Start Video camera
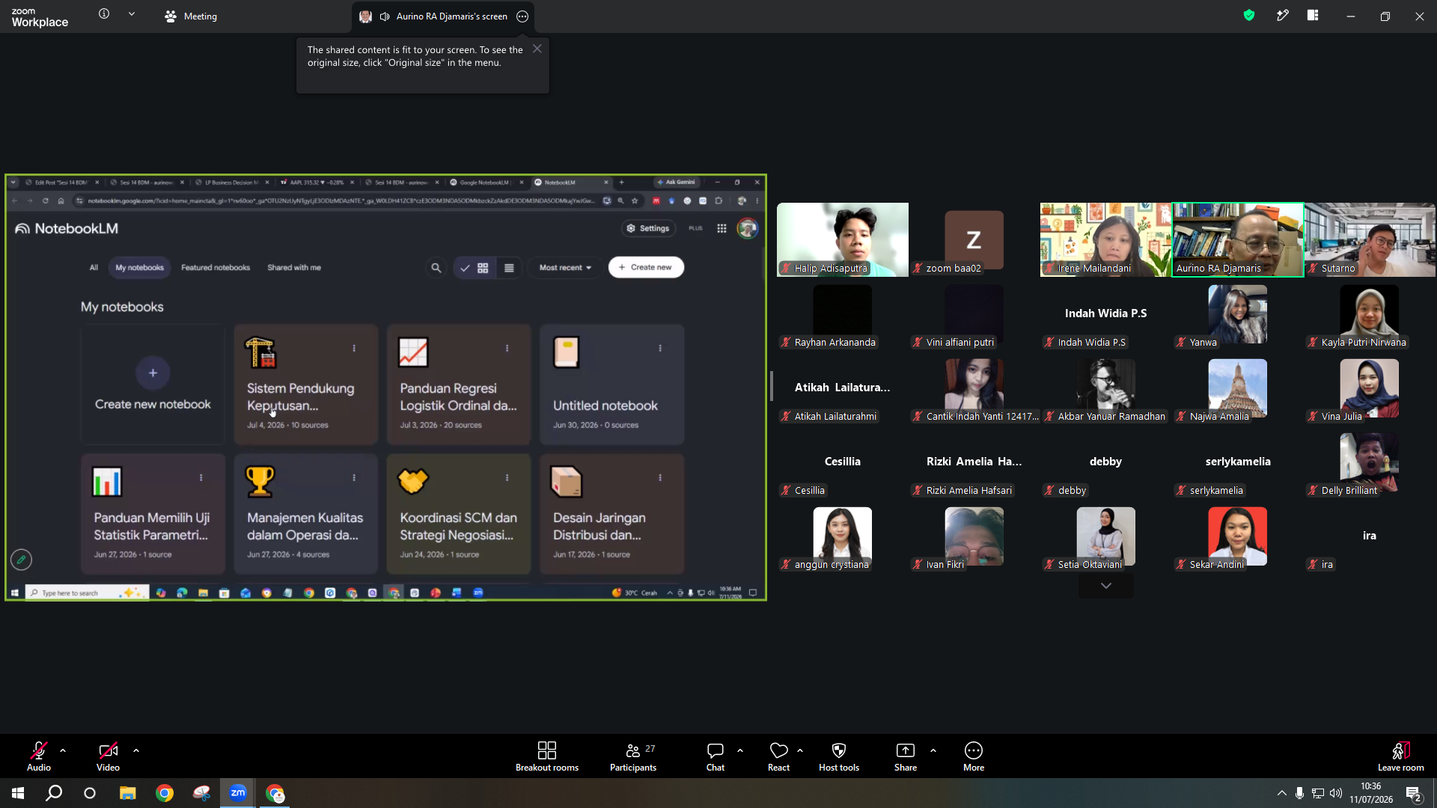Image resolution: width=1437 pixels, height=808 pixels. [108, 756]
